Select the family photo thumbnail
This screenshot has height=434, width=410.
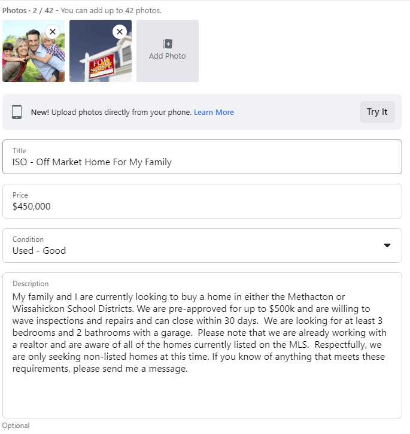pyautogui.click(x=34, y=51)
